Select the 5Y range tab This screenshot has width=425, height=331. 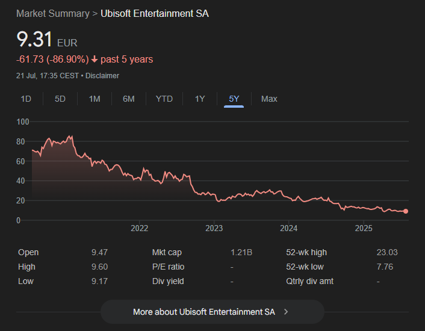(x=234, y=99)
